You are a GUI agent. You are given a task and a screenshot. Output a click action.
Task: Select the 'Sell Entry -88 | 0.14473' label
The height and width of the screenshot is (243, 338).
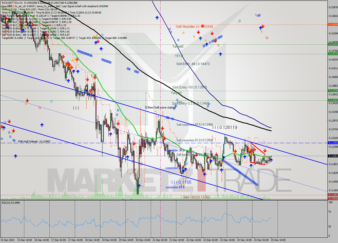coord(193,64)
